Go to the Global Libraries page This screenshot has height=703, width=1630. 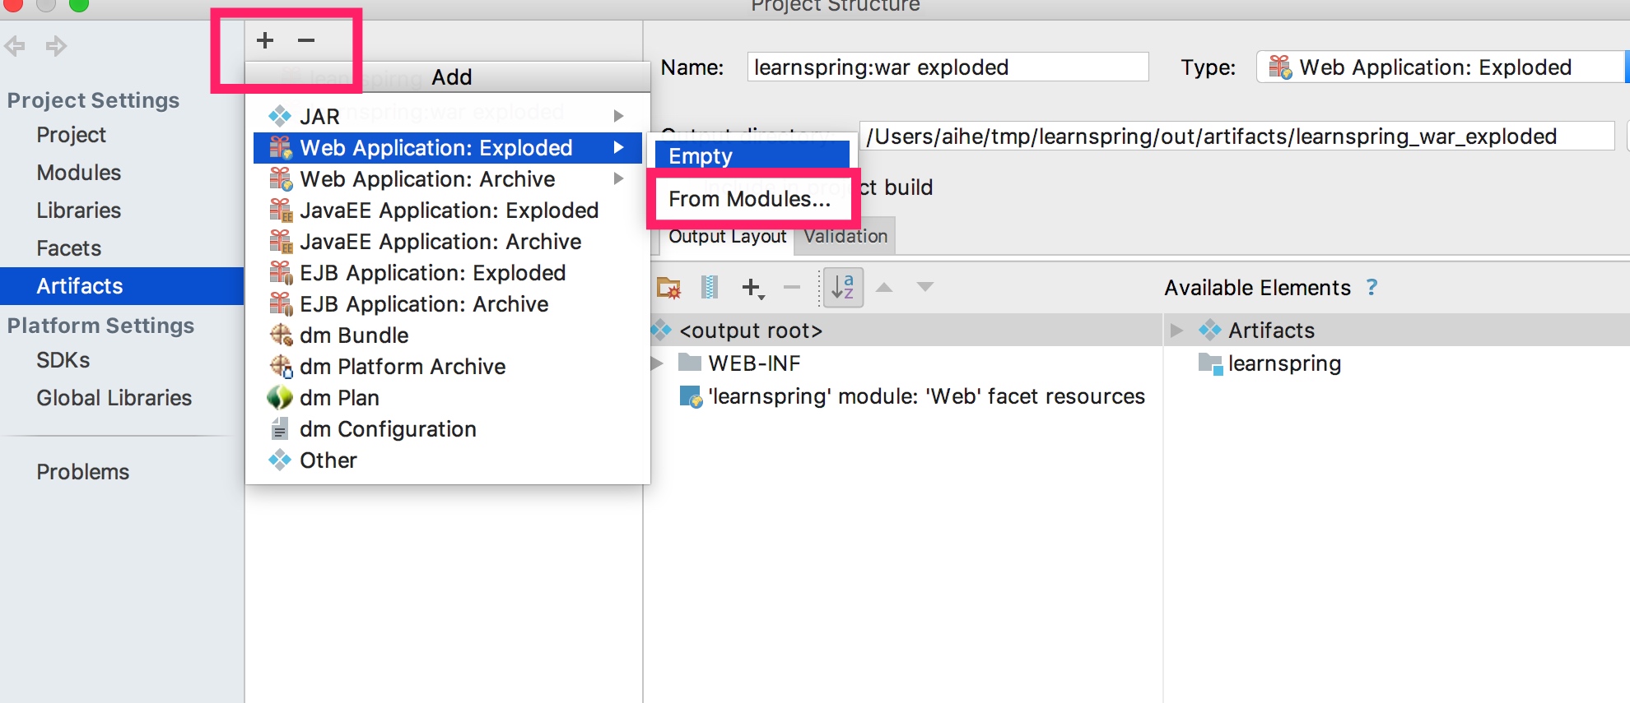pos(114,398)
